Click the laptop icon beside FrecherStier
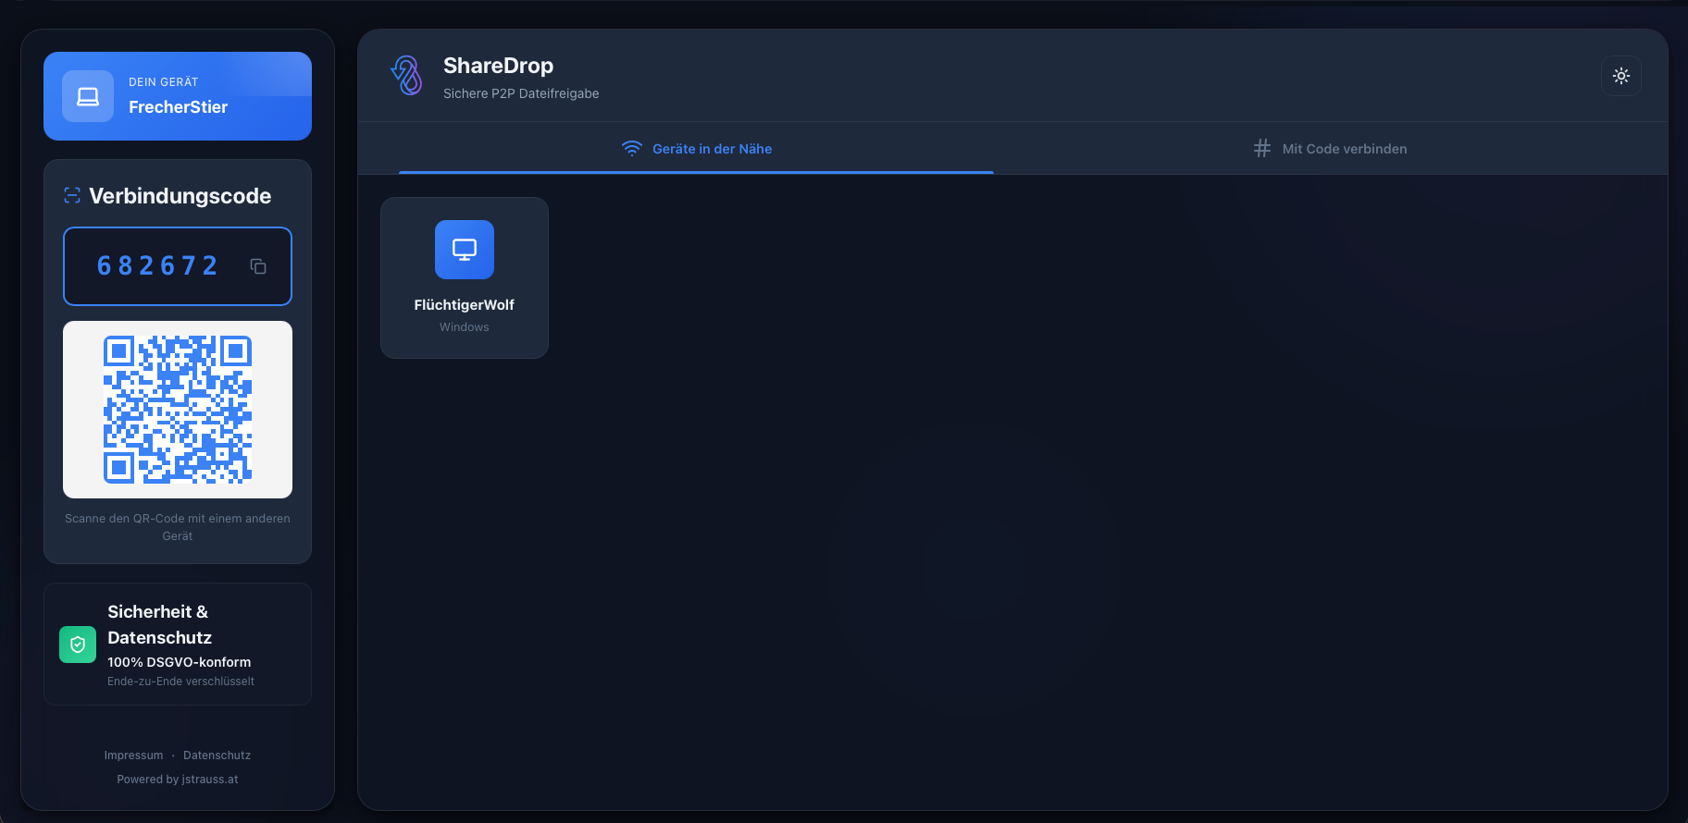The width and height of the screenshot is (1688, 823). [88, 96]
